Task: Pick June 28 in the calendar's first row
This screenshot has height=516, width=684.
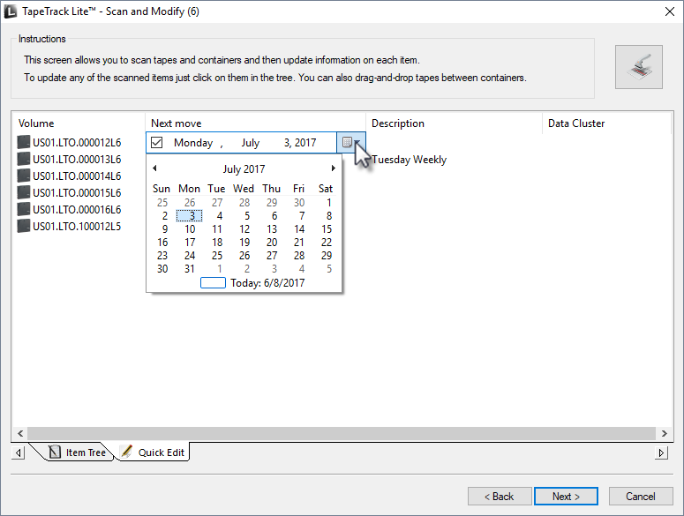Action: [244, 202]
